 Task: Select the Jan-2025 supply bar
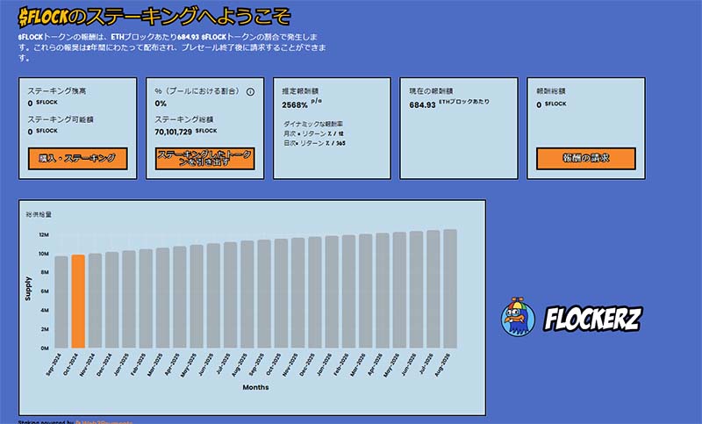[x=129, y=299]
